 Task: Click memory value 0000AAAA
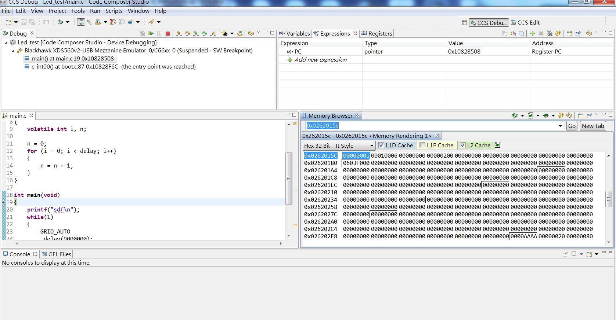[x=524, y=236]
